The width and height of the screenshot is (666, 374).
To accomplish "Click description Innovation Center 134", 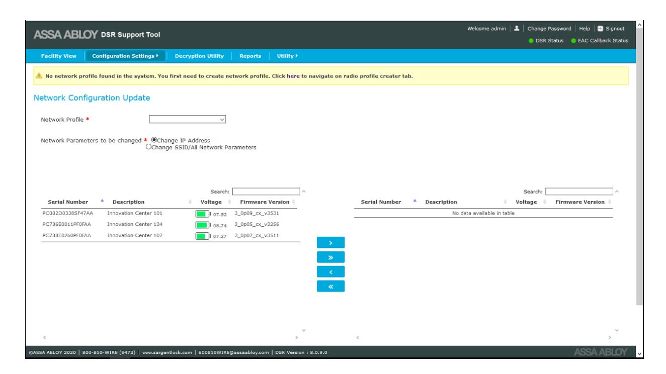I will pos(135,224).
